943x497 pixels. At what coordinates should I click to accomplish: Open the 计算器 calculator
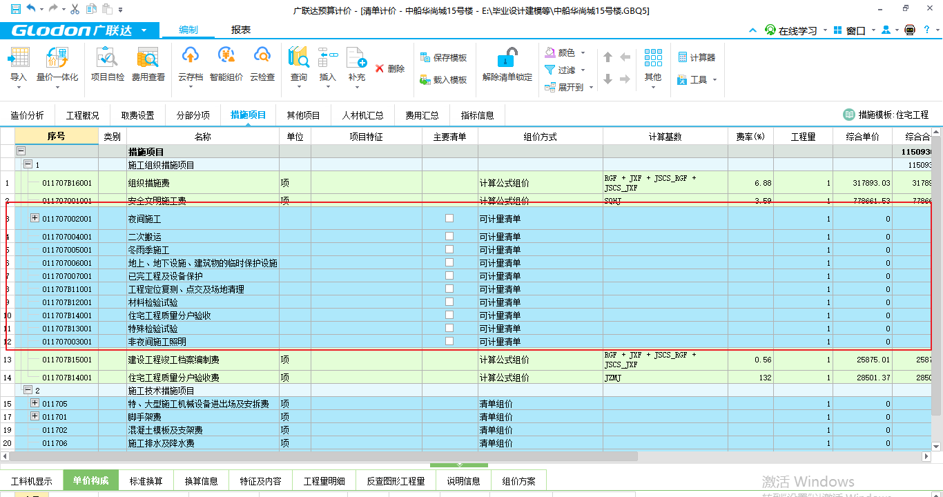(697, 57)
